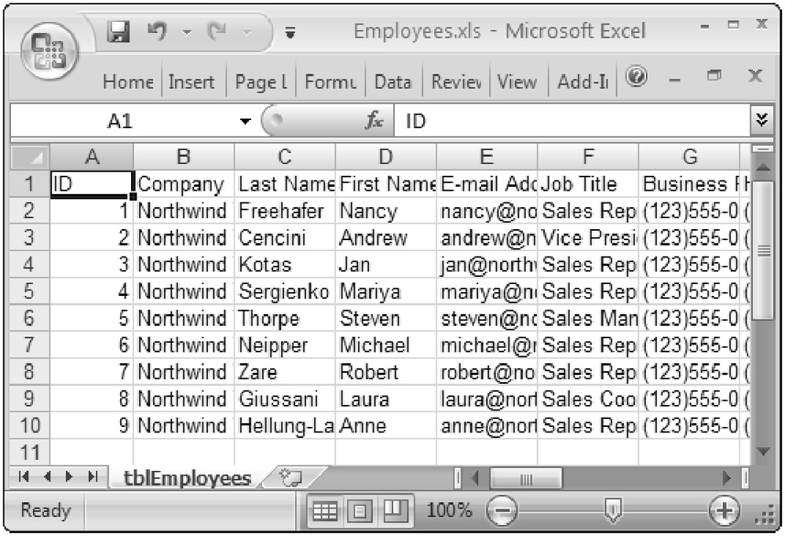Switch to Normal view in status bar
This screenshot has width=785, height=536.
324,511
